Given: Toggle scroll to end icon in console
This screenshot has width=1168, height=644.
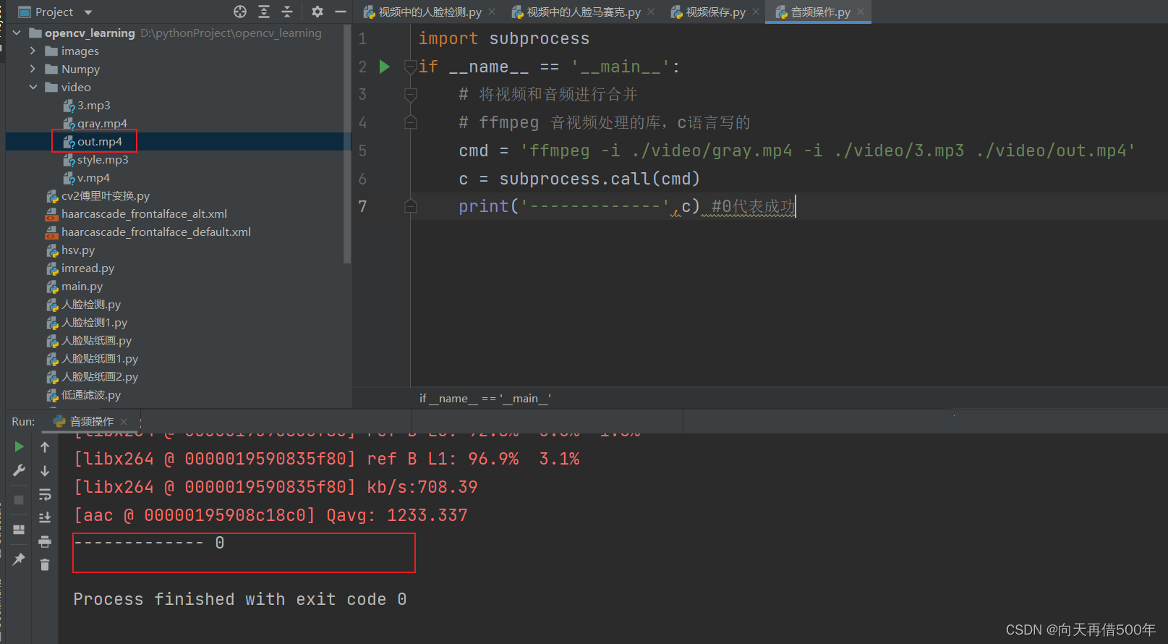Looking at the screenshot, I should click(x=45, y=517).
